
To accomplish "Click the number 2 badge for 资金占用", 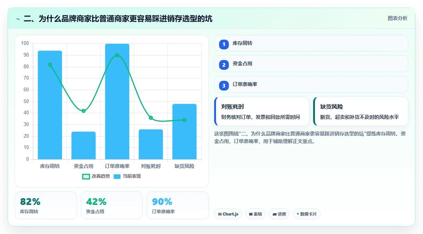I will [224, 65].
